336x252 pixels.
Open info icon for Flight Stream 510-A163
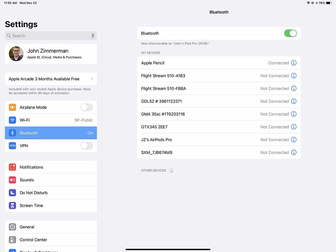pyautogui.click(x=294, y=76)
